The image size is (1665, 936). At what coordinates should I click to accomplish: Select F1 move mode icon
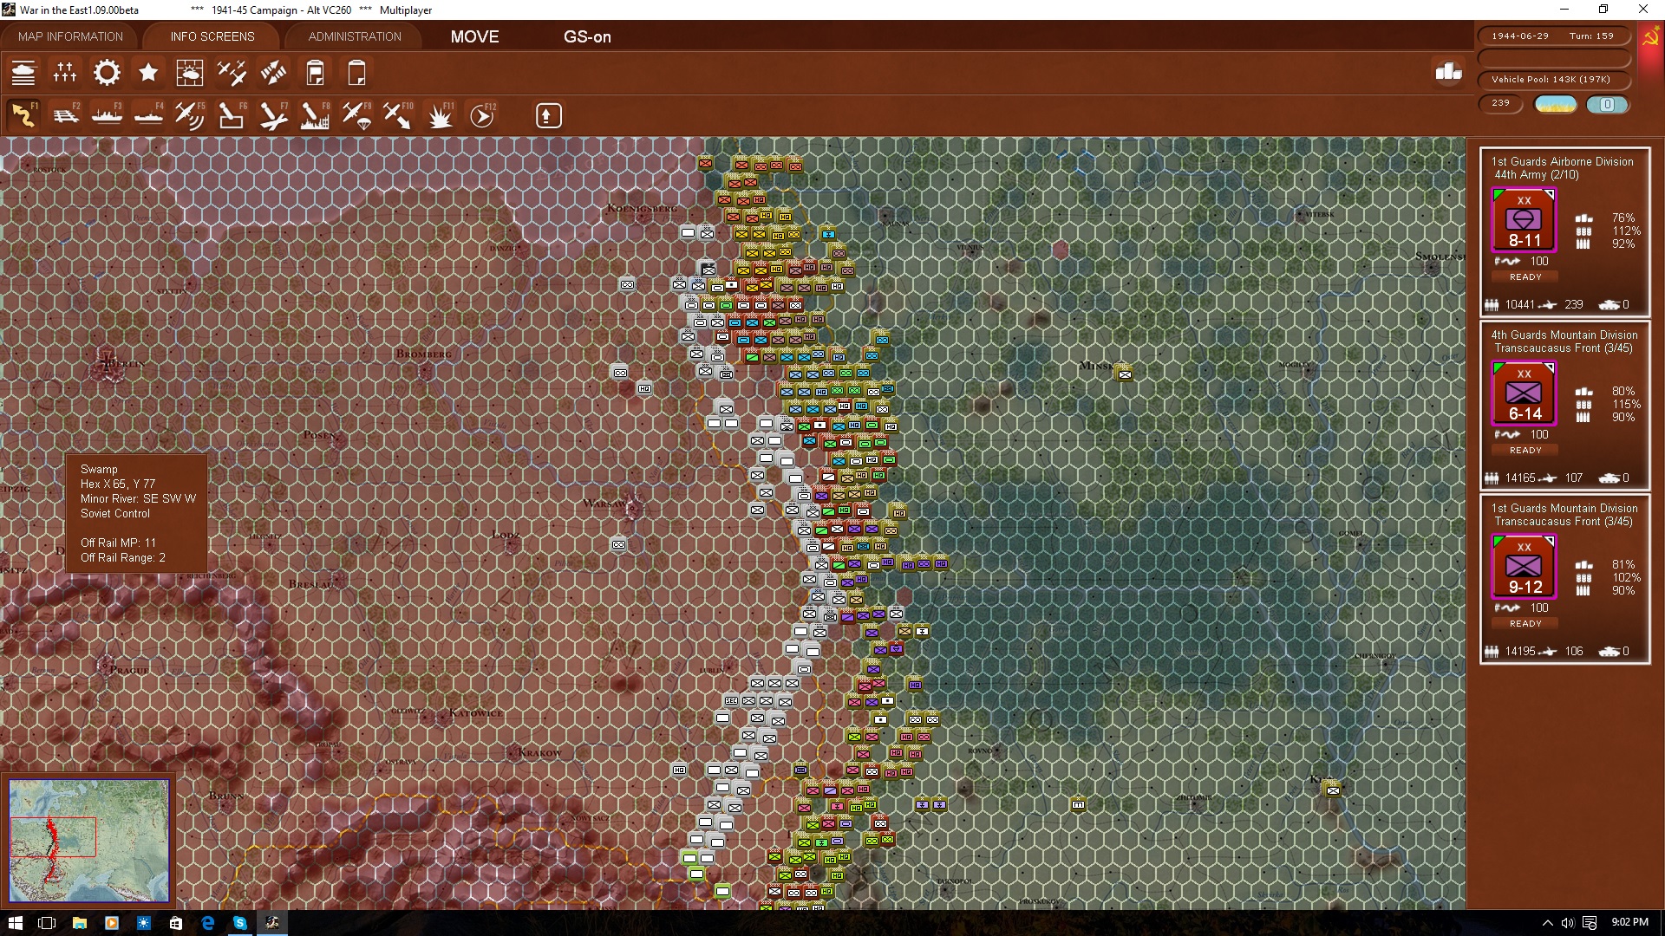click(x=23, y=115)
